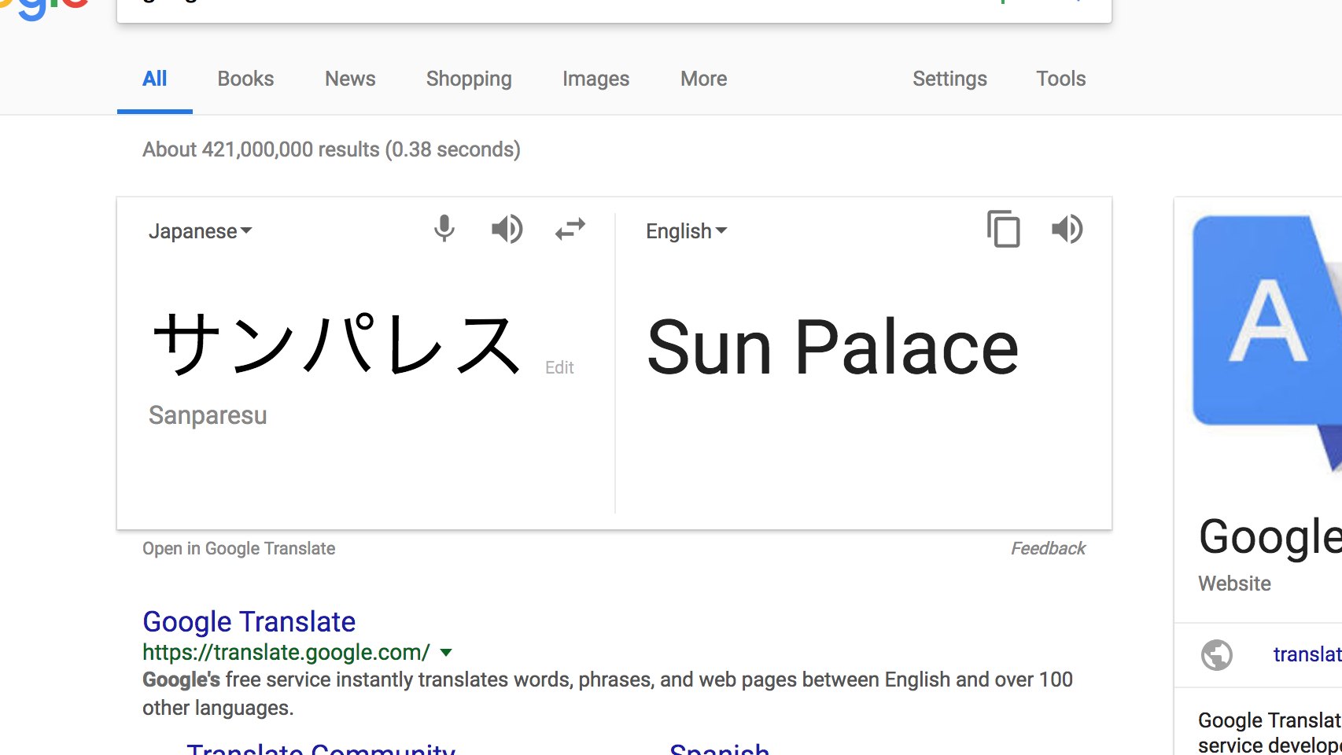
Task: Click the Sun Palace translated text
Action: pos(832,347)
